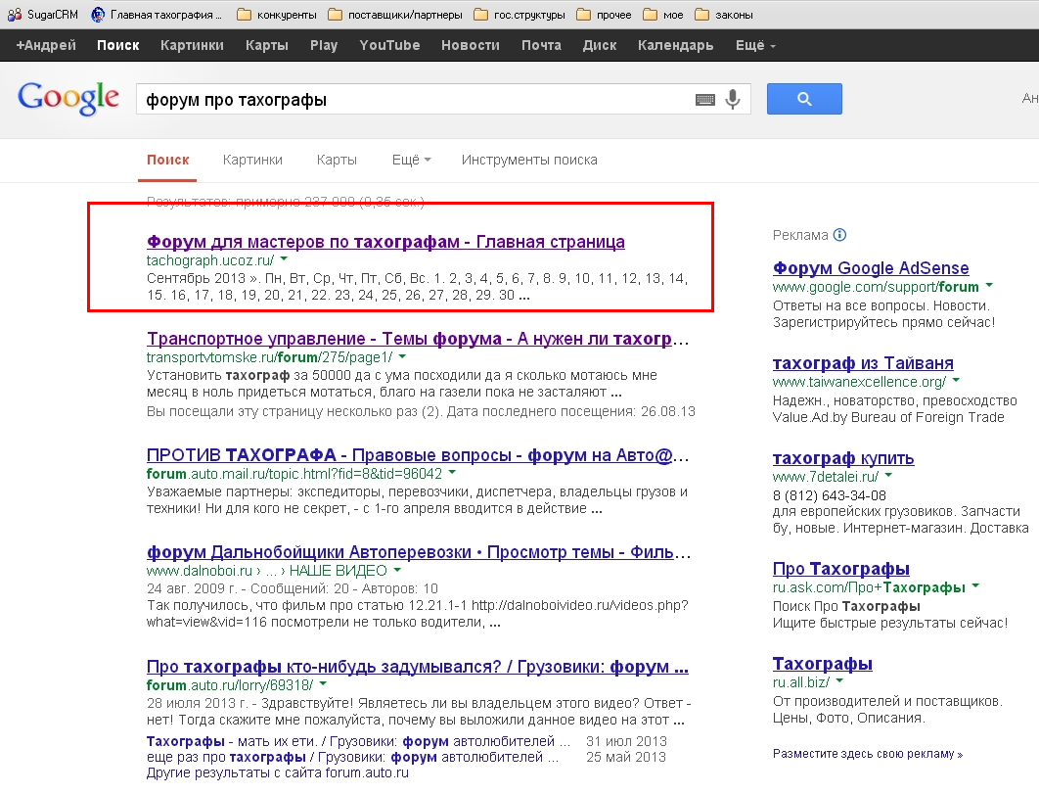Open result Форум для мастеров по тахографам
Image resolution: width=1039 pixels, height=795 pixels.
385,242
